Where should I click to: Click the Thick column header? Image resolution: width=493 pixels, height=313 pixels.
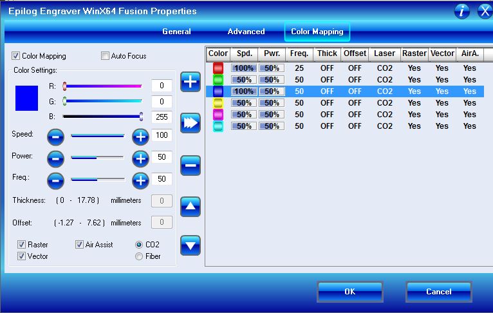[327, 54]
